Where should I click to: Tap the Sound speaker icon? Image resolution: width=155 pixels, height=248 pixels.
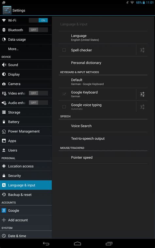(x=4, y=65)
